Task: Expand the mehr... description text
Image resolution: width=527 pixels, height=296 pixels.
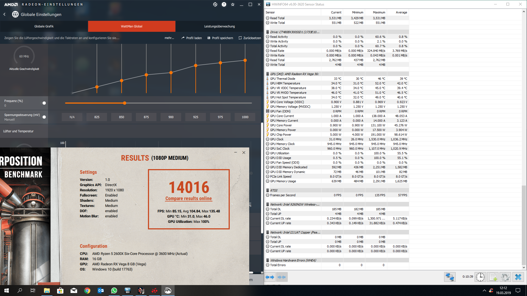Action: [x=169, y=38]
